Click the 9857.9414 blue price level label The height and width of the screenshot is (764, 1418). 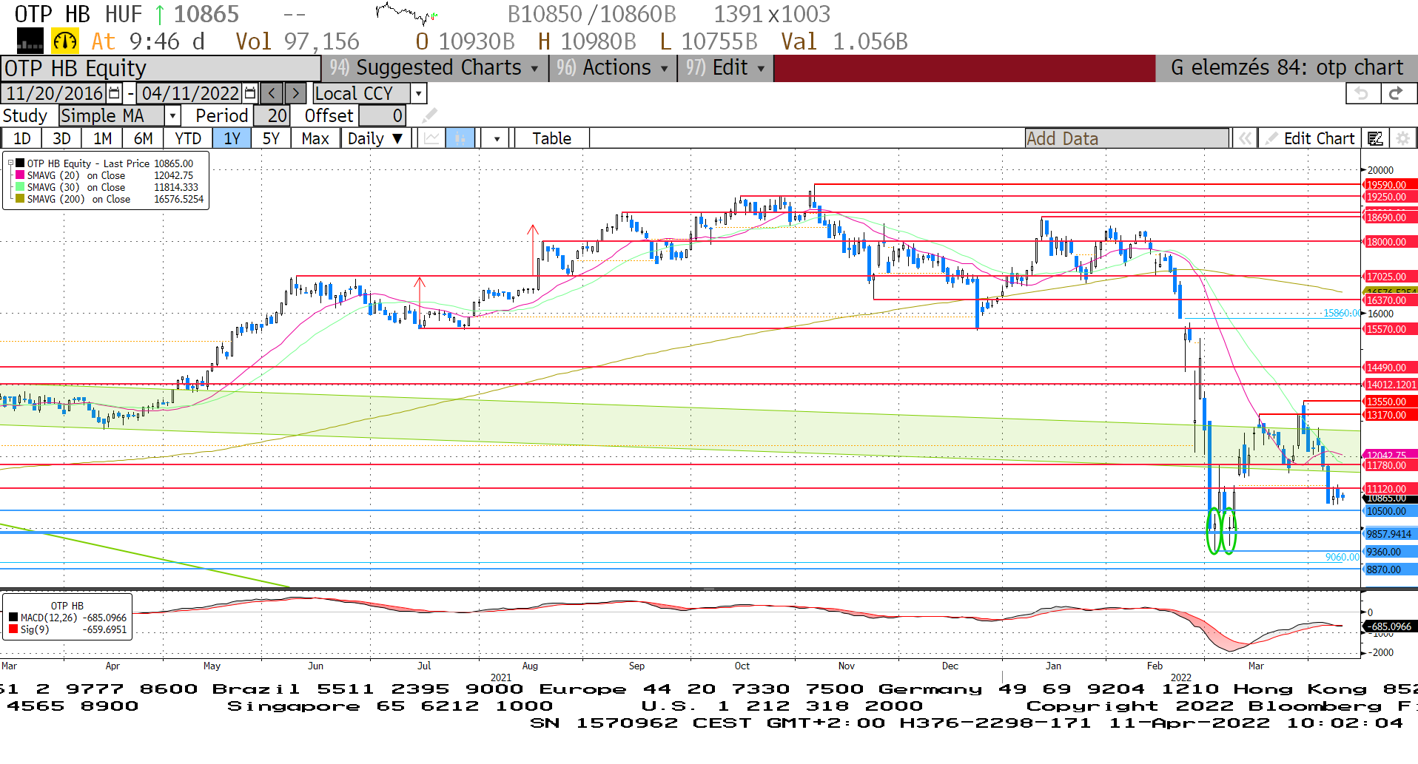click(x=1389, y=534)
